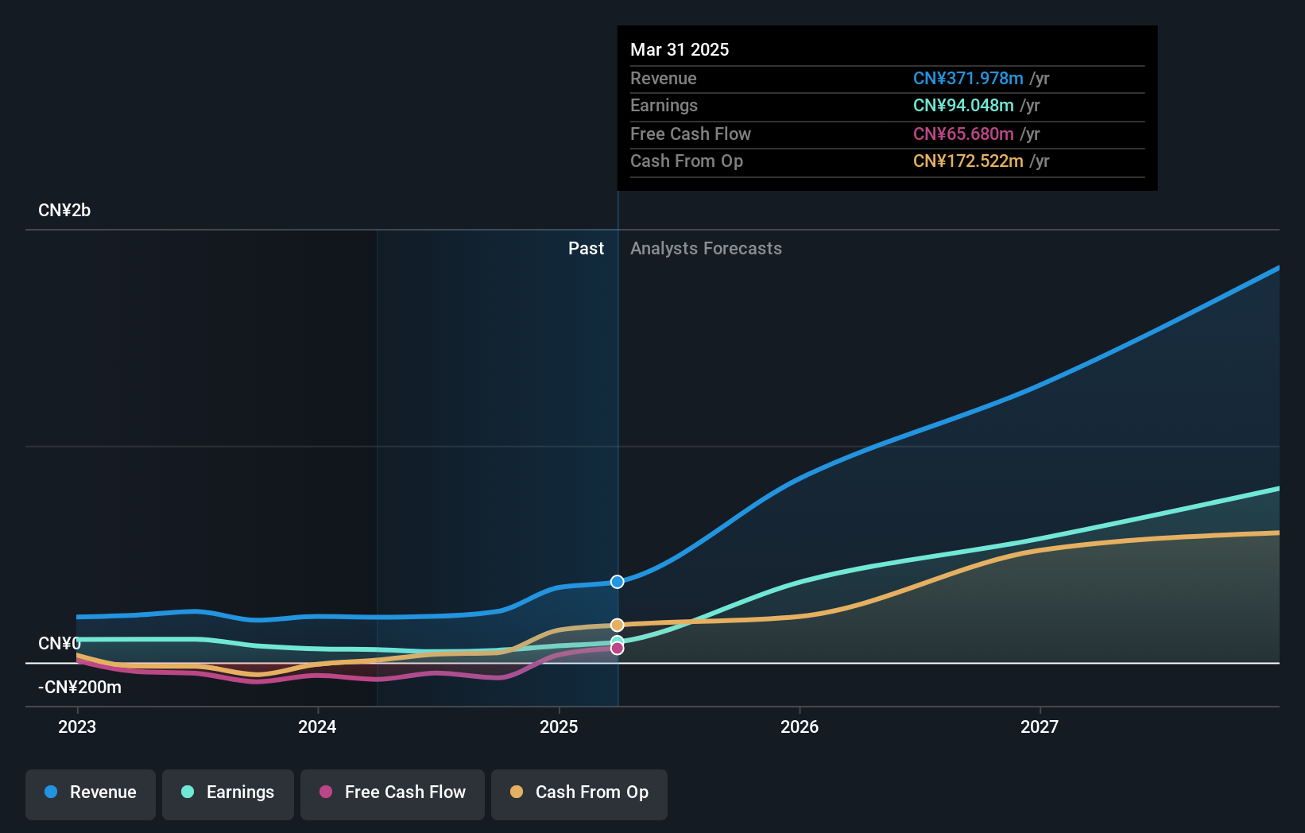Select the 2027 x-axis label
This screenshot has width=1305, height=833.
point(1040,727)
